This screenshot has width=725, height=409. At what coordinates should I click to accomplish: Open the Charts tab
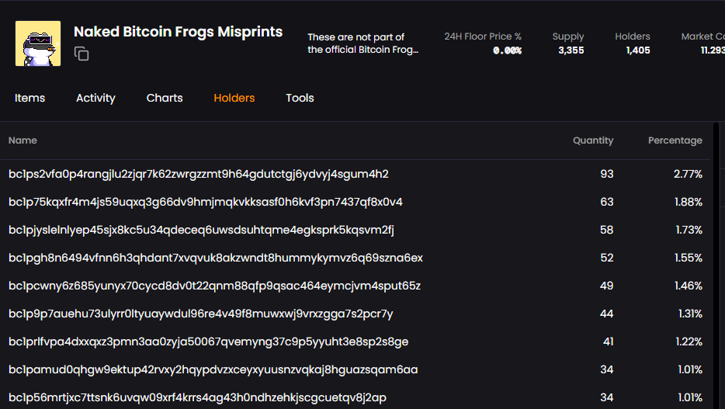(x=165, y=98)
